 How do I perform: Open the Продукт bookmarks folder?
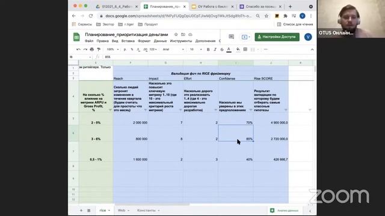coord(148,24)
